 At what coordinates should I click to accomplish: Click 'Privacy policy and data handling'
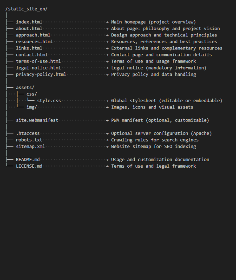tap(154, 74)
